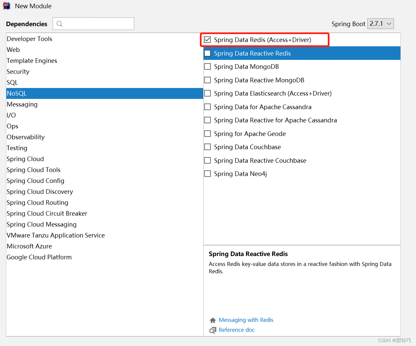Click inside the dependencies search box
This screenshot has width=416, height=346.
coord(96,23)
